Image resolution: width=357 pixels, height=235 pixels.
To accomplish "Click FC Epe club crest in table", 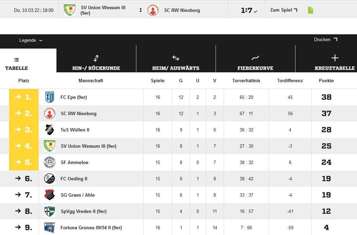I will tap(50, 97).
